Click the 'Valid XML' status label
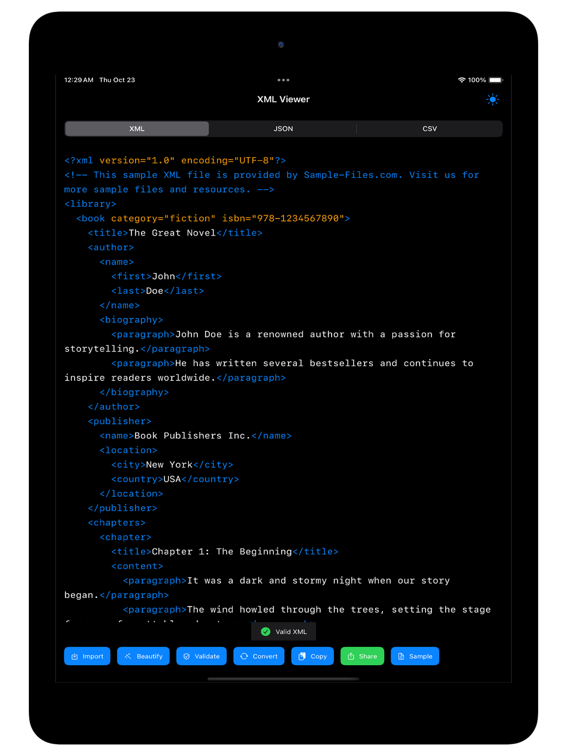Screen dimensions: 567x756 [291, 632]
